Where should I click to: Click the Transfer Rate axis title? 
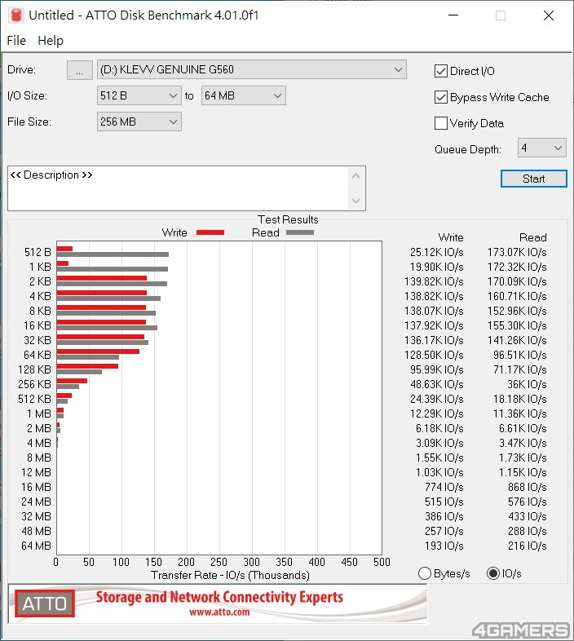click(230, 575)
